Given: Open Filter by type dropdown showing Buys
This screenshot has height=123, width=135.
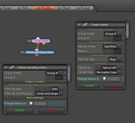Looking at the screenshot, I should (115, 59).
